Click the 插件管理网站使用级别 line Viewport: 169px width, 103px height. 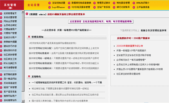coord(64,63)
